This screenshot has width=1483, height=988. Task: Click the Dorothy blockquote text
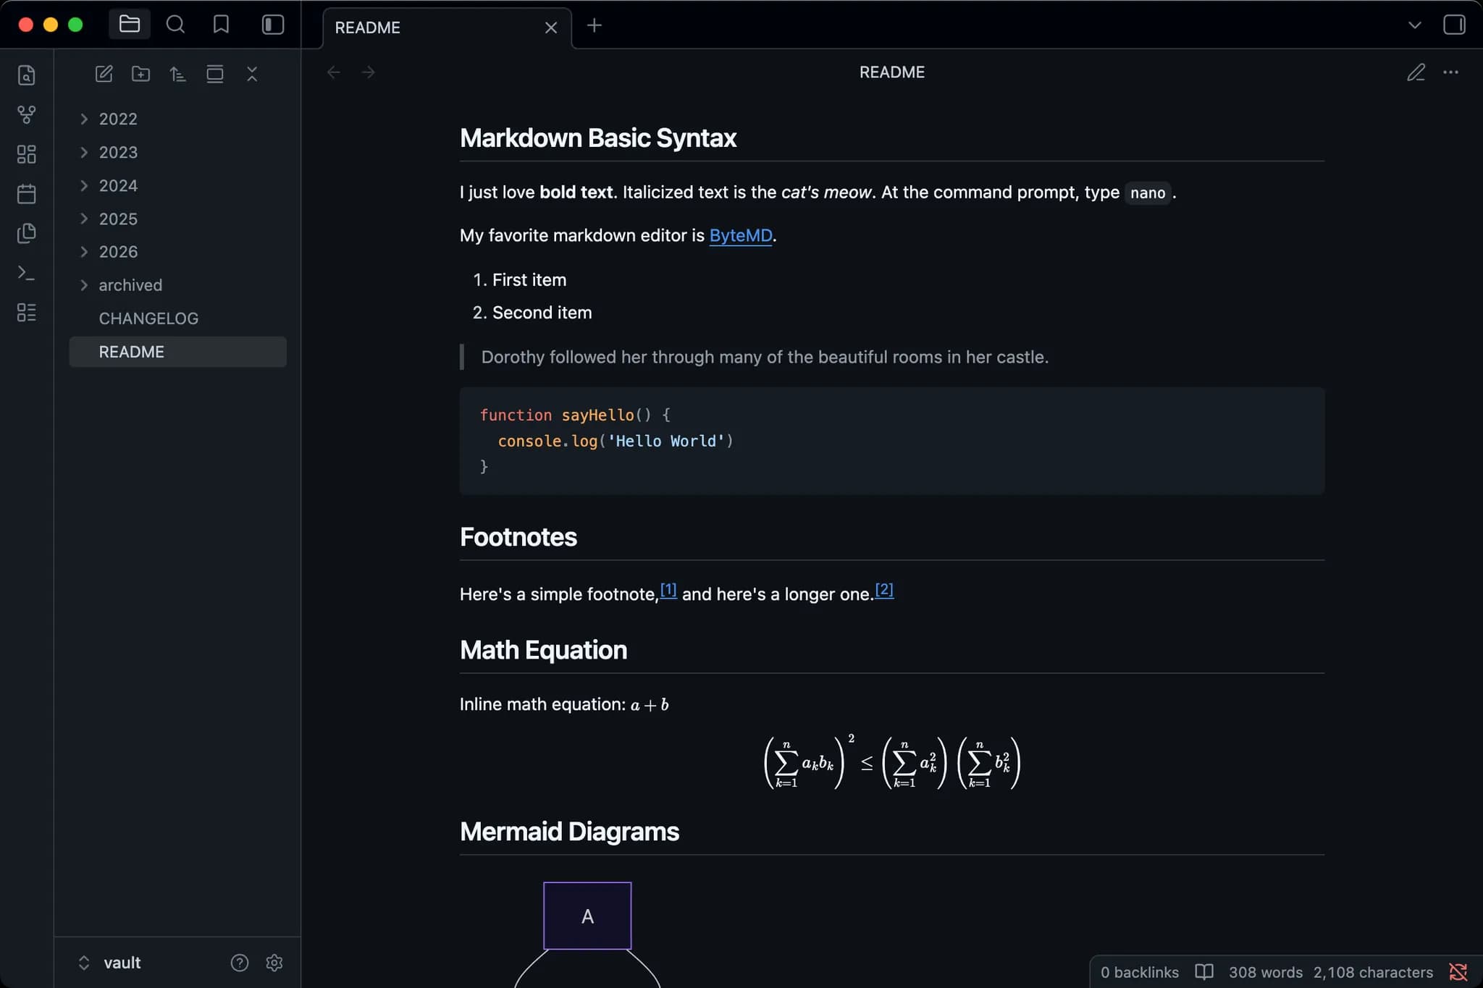point(765,357)
